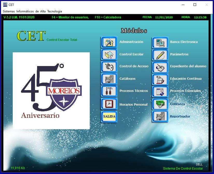This screenshot has height=174, width=214.
Task: Click the Control de Acceso label
Action: tap(134, 66)
